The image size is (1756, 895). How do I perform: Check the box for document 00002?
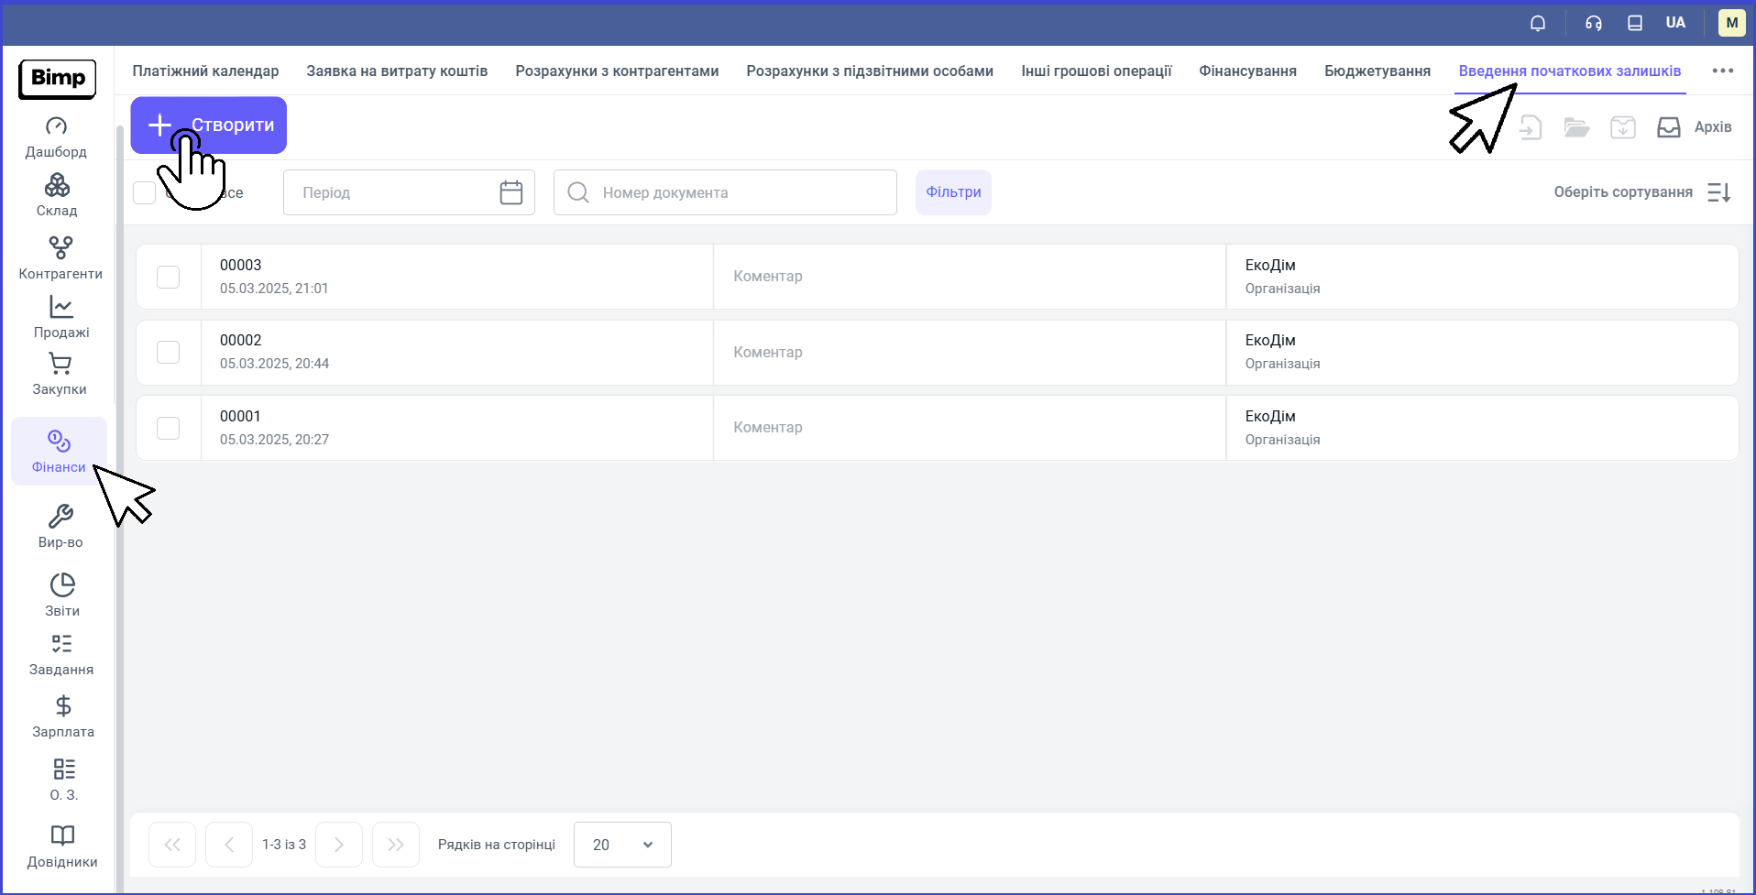click(168, 352)
